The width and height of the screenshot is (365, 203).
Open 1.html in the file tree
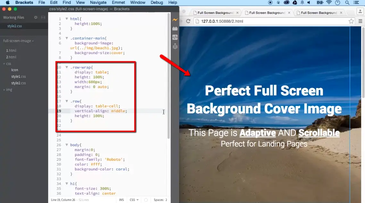[x=11, y=51]
